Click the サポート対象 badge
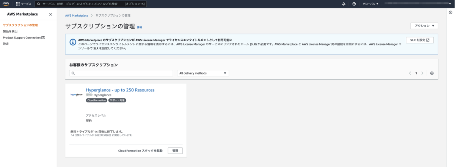Image resolution: width=455 pixels, height=167 pixels. [x=117, y=101]
